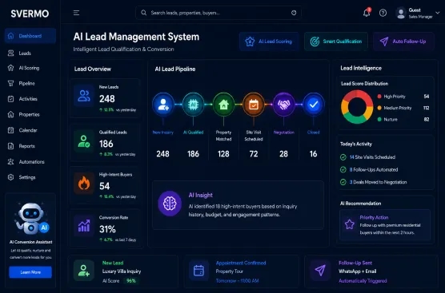Viewport: 445px width, 293px height.
Task: Open the Dashboard menu item
Action: pyautogui.click(x=30, y=36)
